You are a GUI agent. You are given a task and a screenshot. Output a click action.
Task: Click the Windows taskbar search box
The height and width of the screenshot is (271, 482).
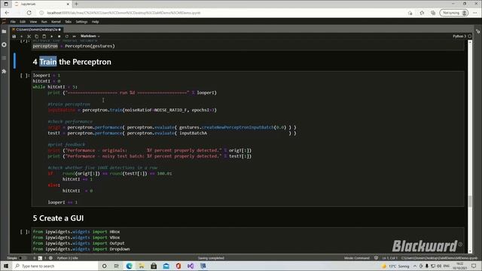point(55,266)
